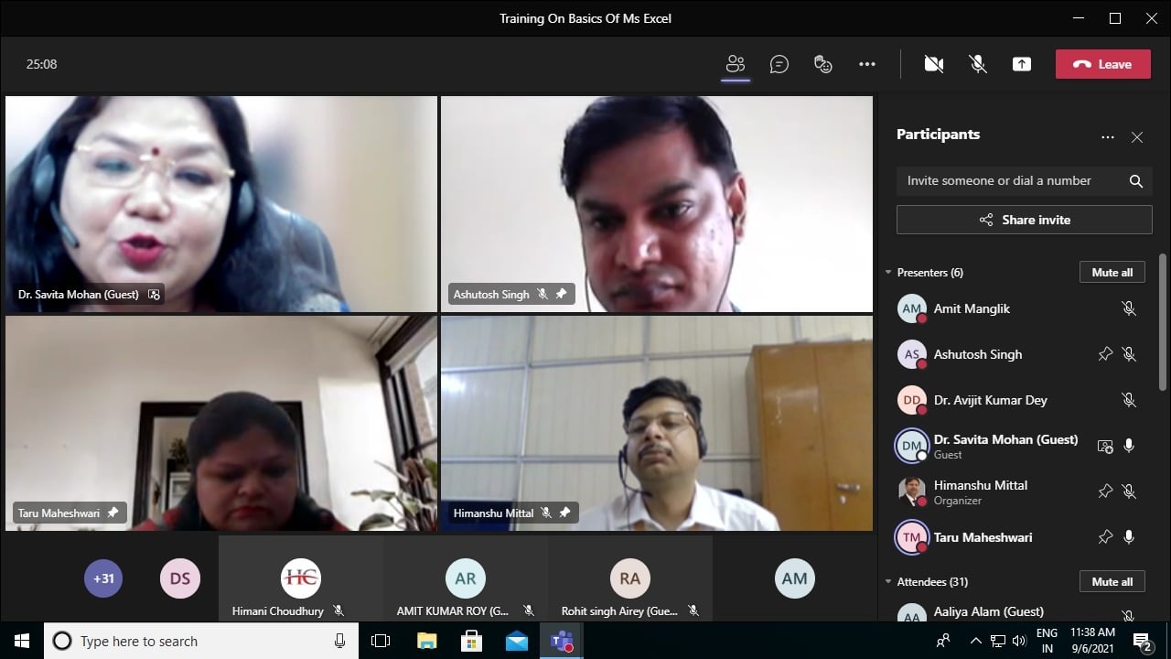Click the Windows Start button

[x=22, y=641]
